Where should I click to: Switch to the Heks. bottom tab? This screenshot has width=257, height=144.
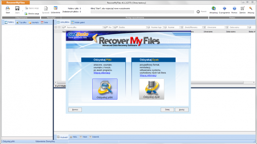pos(73,137)
